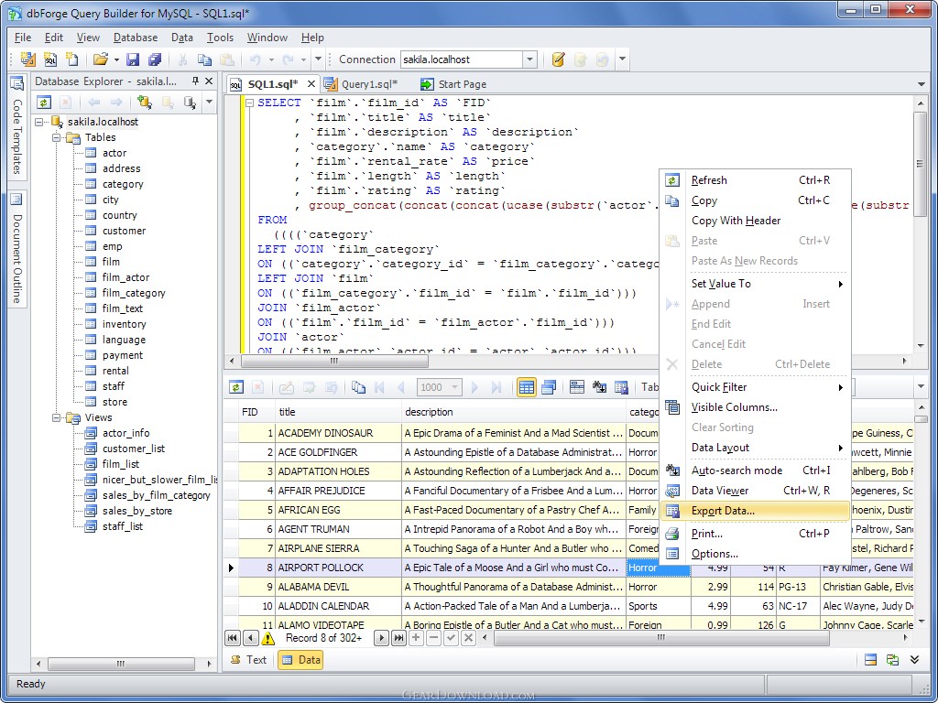
Task: Click the Save All toolbar icon
Action: 155,59
